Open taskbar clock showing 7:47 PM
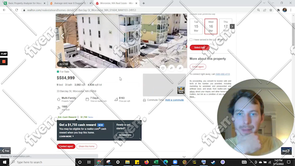The image size is (295, 166). 278,162
